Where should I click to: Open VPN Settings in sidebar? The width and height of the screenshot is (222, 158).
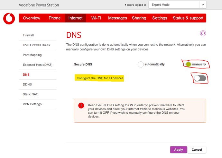[x=38, y=104]
